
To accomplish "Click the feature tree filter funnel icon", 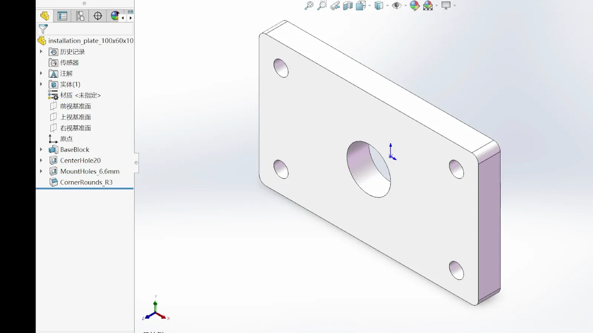I will [x=43, y=28].
